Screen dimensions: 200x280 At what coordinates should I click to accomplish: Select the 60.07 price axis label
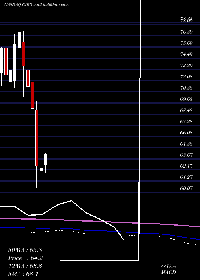[187, 188]
